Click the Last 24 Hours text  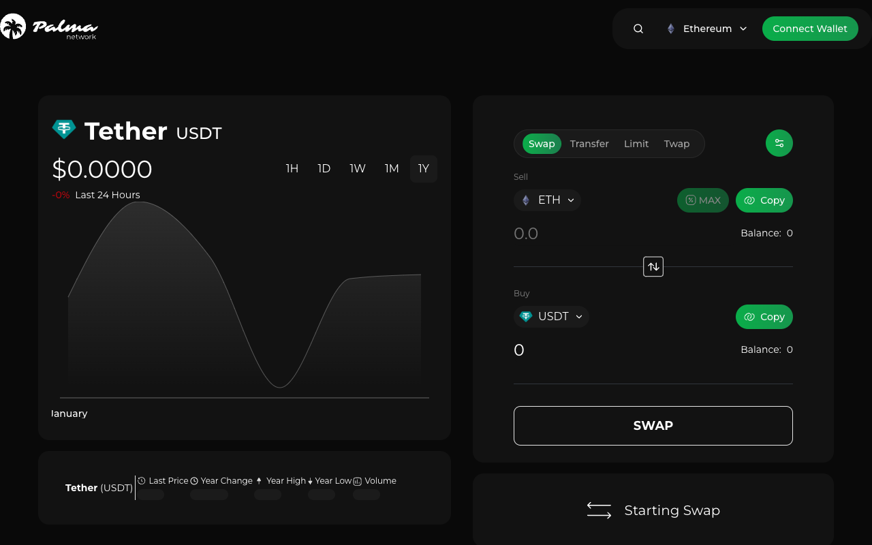click(x=108, y=195)
